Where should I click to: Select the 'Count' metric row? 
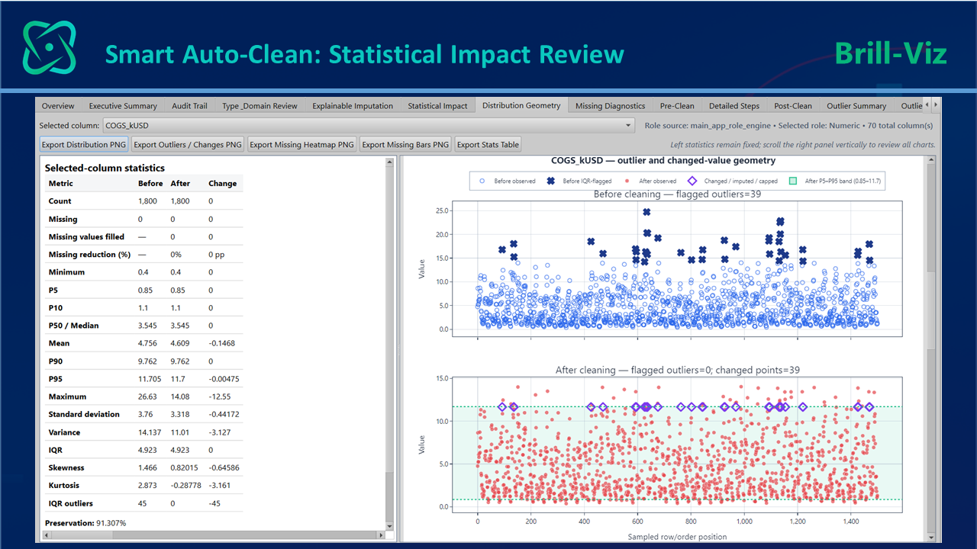pyautogui.click(x=143, y=201)
